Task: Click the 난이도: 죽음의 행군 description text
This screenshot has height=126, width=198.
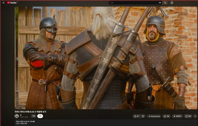Action: pyautogui.click(x=21, y=124)
